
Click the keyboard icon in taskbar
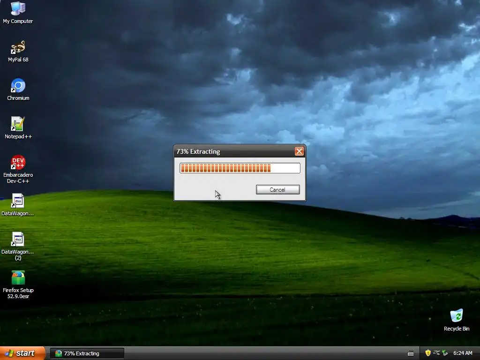(411, 353)
